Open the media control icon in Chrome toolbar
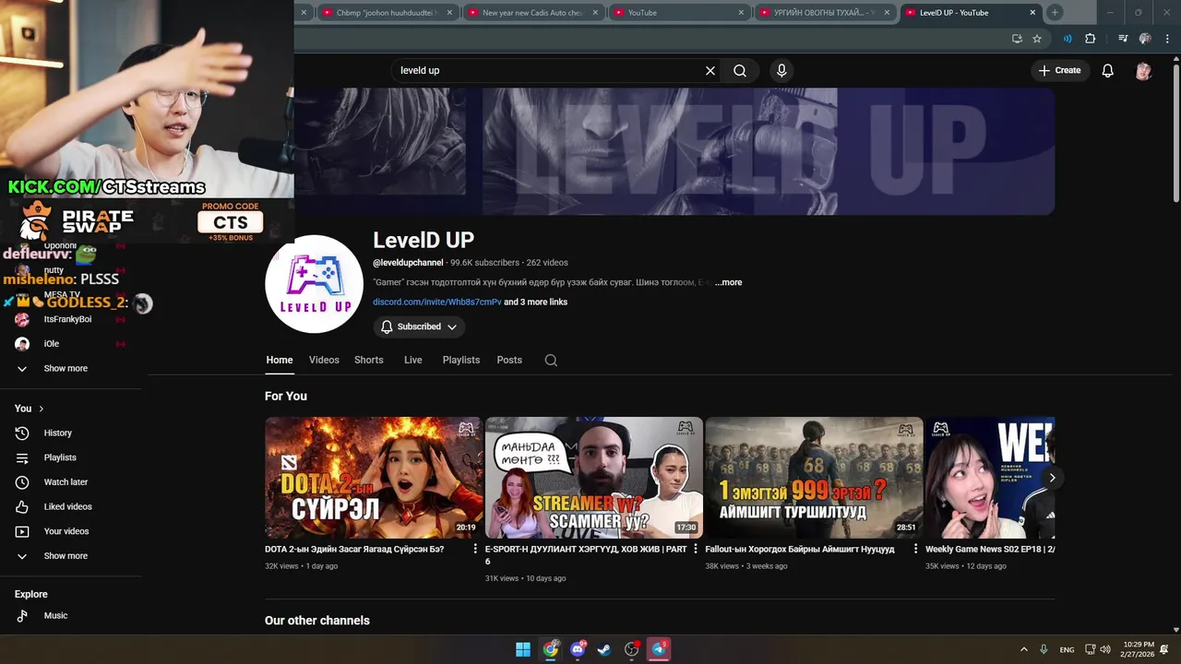 tap(1122, 39)
